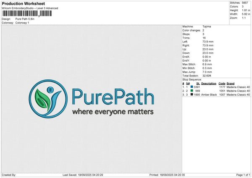Click the Colors value 3
This screenshot has width=252, height=178.
(x=242, y=7)
